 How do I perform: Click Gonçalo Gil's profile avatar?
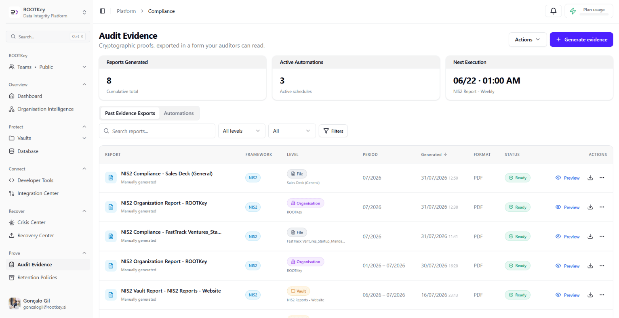tap(15, 303)
